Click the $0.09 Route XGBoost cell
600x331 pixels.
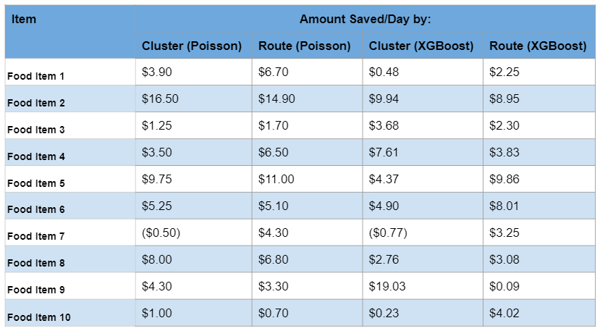coord(504,287)
